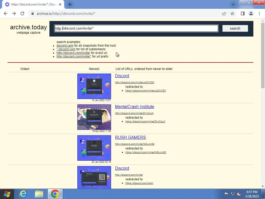Open the http://discord.com/invite/NGxJm82 link
This screenshot has height=199, width=265.
(135, 144)
